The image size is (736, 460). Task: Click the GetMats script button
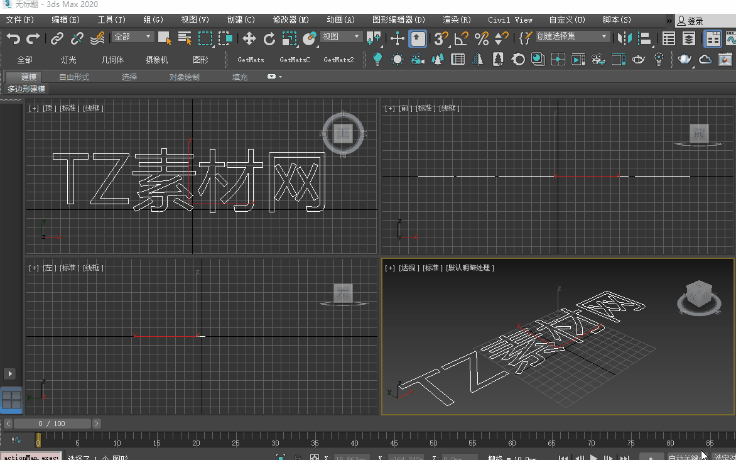(251, 60)
